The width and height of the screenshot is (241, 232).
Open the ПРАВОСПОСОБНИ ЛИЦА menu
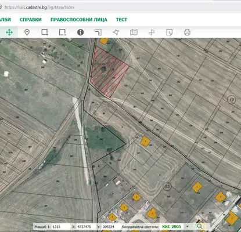(x=79, y=20)
